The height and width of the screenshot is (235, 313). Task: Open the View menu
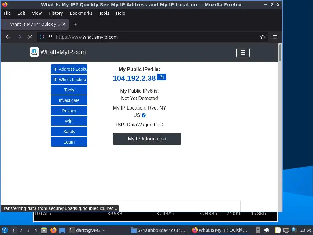37,13
